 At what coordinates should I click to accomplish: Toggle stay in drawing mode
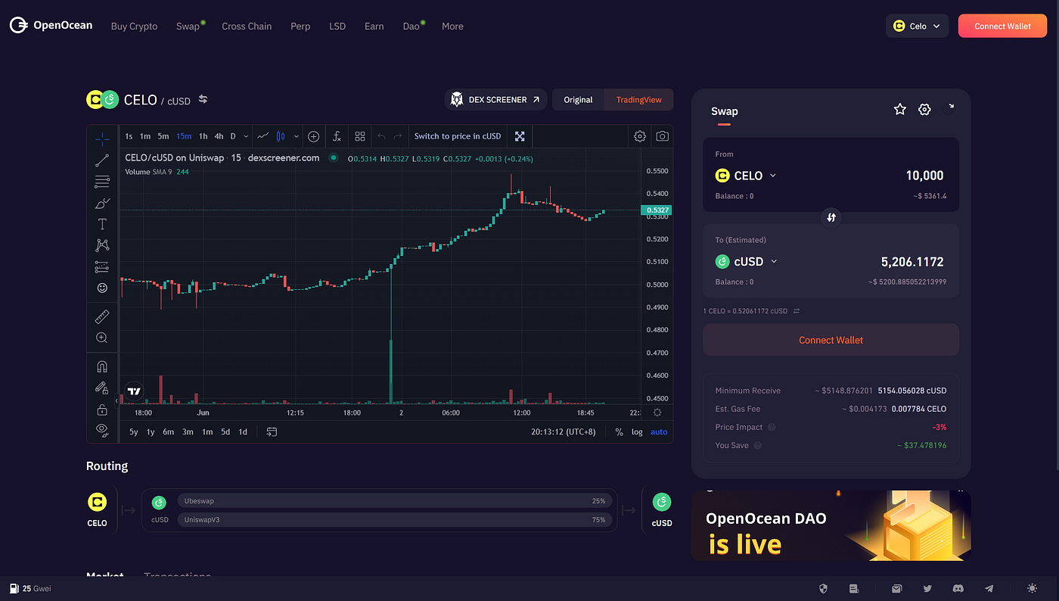[102, 388]
